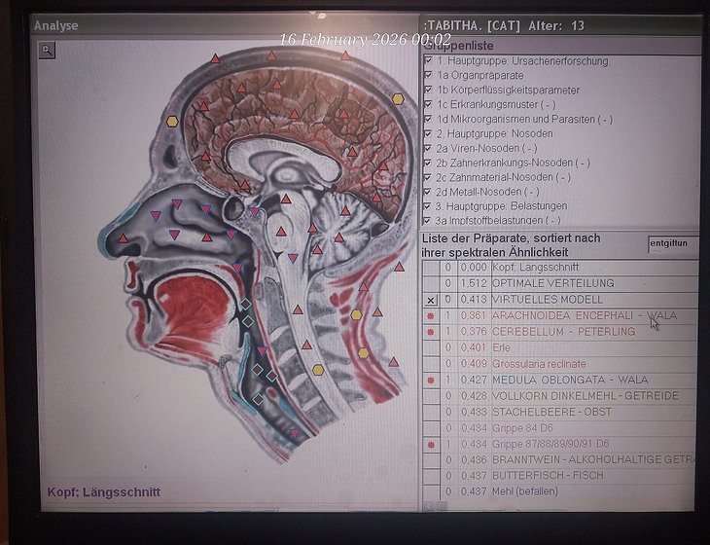
Task: Click yellow hexagon marker on the forehead
Action: (172, 122)
